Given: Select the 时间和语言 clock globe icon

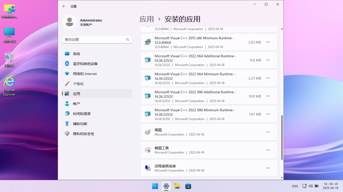Looking at the screenshot, I should (67, 113).
